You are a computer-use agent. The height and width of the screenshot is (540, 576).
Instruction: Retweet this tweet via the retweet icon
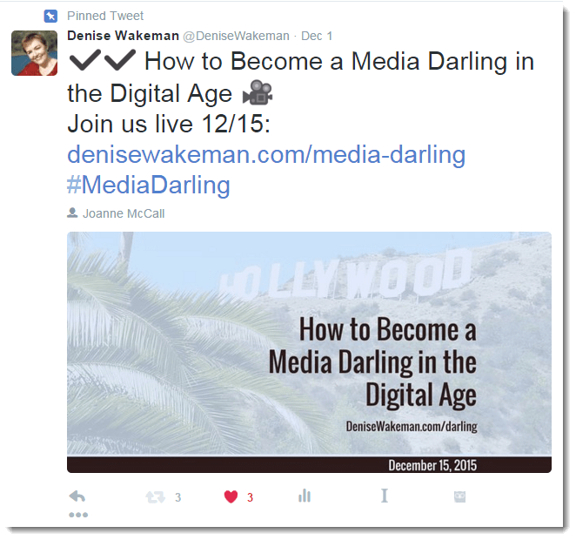pyautogui.click(x=156, y=497)
